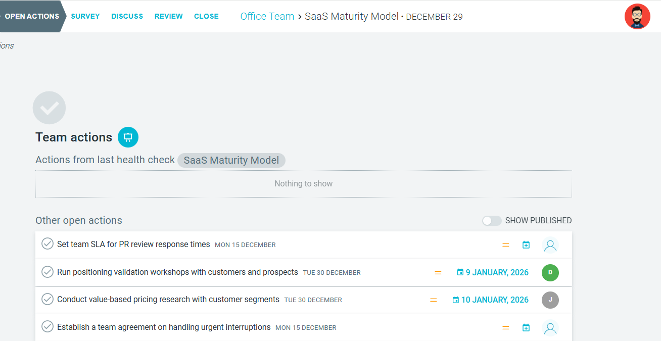661x341 pixels.
Task: Click priority icon on 'Run positioning validation' row
Action: pyautogui.click(x=438, y=273)
